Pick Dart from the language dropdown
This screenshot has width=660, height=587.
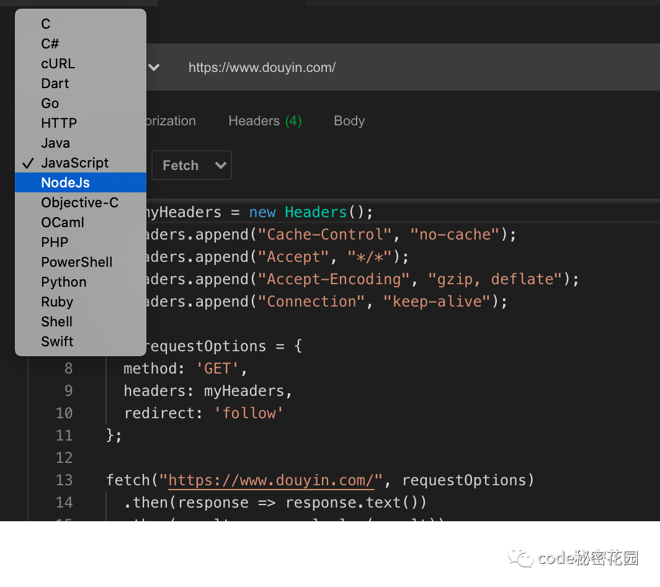click(55, 83)
